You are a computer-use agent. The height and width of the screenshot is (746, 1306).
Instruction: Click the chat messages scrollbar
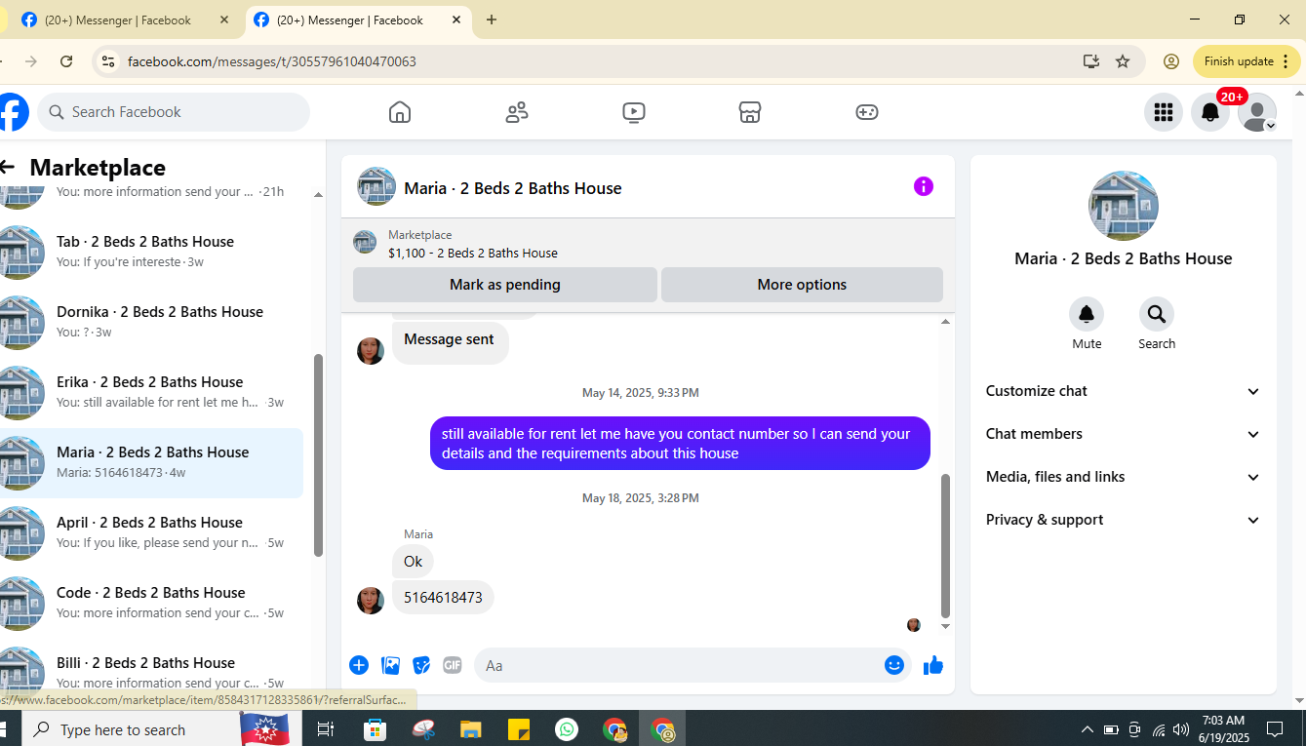(944, 545)
